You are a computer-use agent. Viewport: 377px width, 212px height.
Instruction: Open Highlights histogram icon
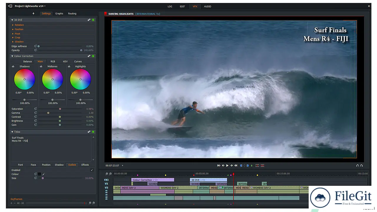click(69, 67)
